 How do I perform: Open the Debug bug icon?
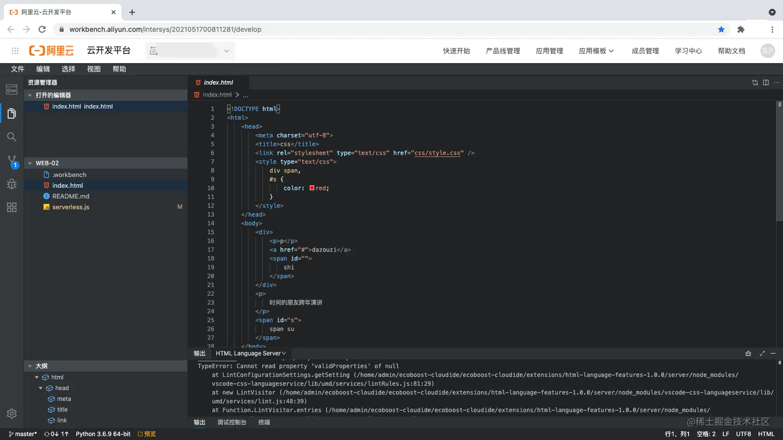11,184
